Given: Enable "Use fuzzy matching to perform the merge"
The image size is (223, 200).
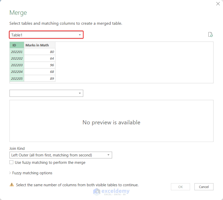Looking at the screenshot, I should click(11, 162).
